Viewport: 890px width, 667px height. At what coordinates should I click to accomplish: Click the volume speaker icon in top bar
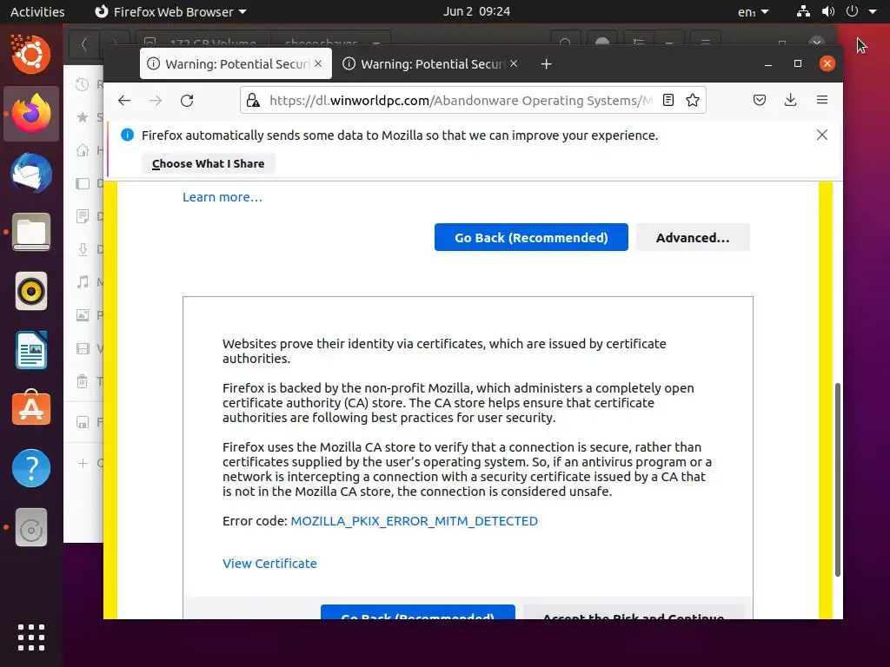pyautogui.click(x=828, y=11)
